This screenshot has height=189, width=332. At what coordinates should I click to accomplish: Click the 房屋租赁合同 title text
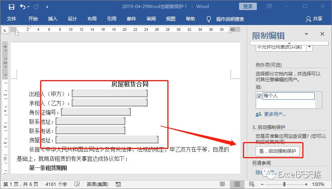tap(130, 84)
